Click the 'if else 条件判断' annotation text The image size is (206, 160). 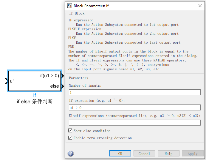tap(35, 102)
